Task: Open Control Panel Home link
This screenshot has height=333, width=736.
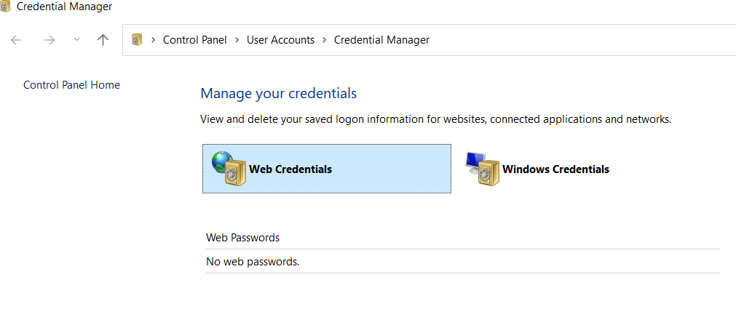Action: [72, 85]
